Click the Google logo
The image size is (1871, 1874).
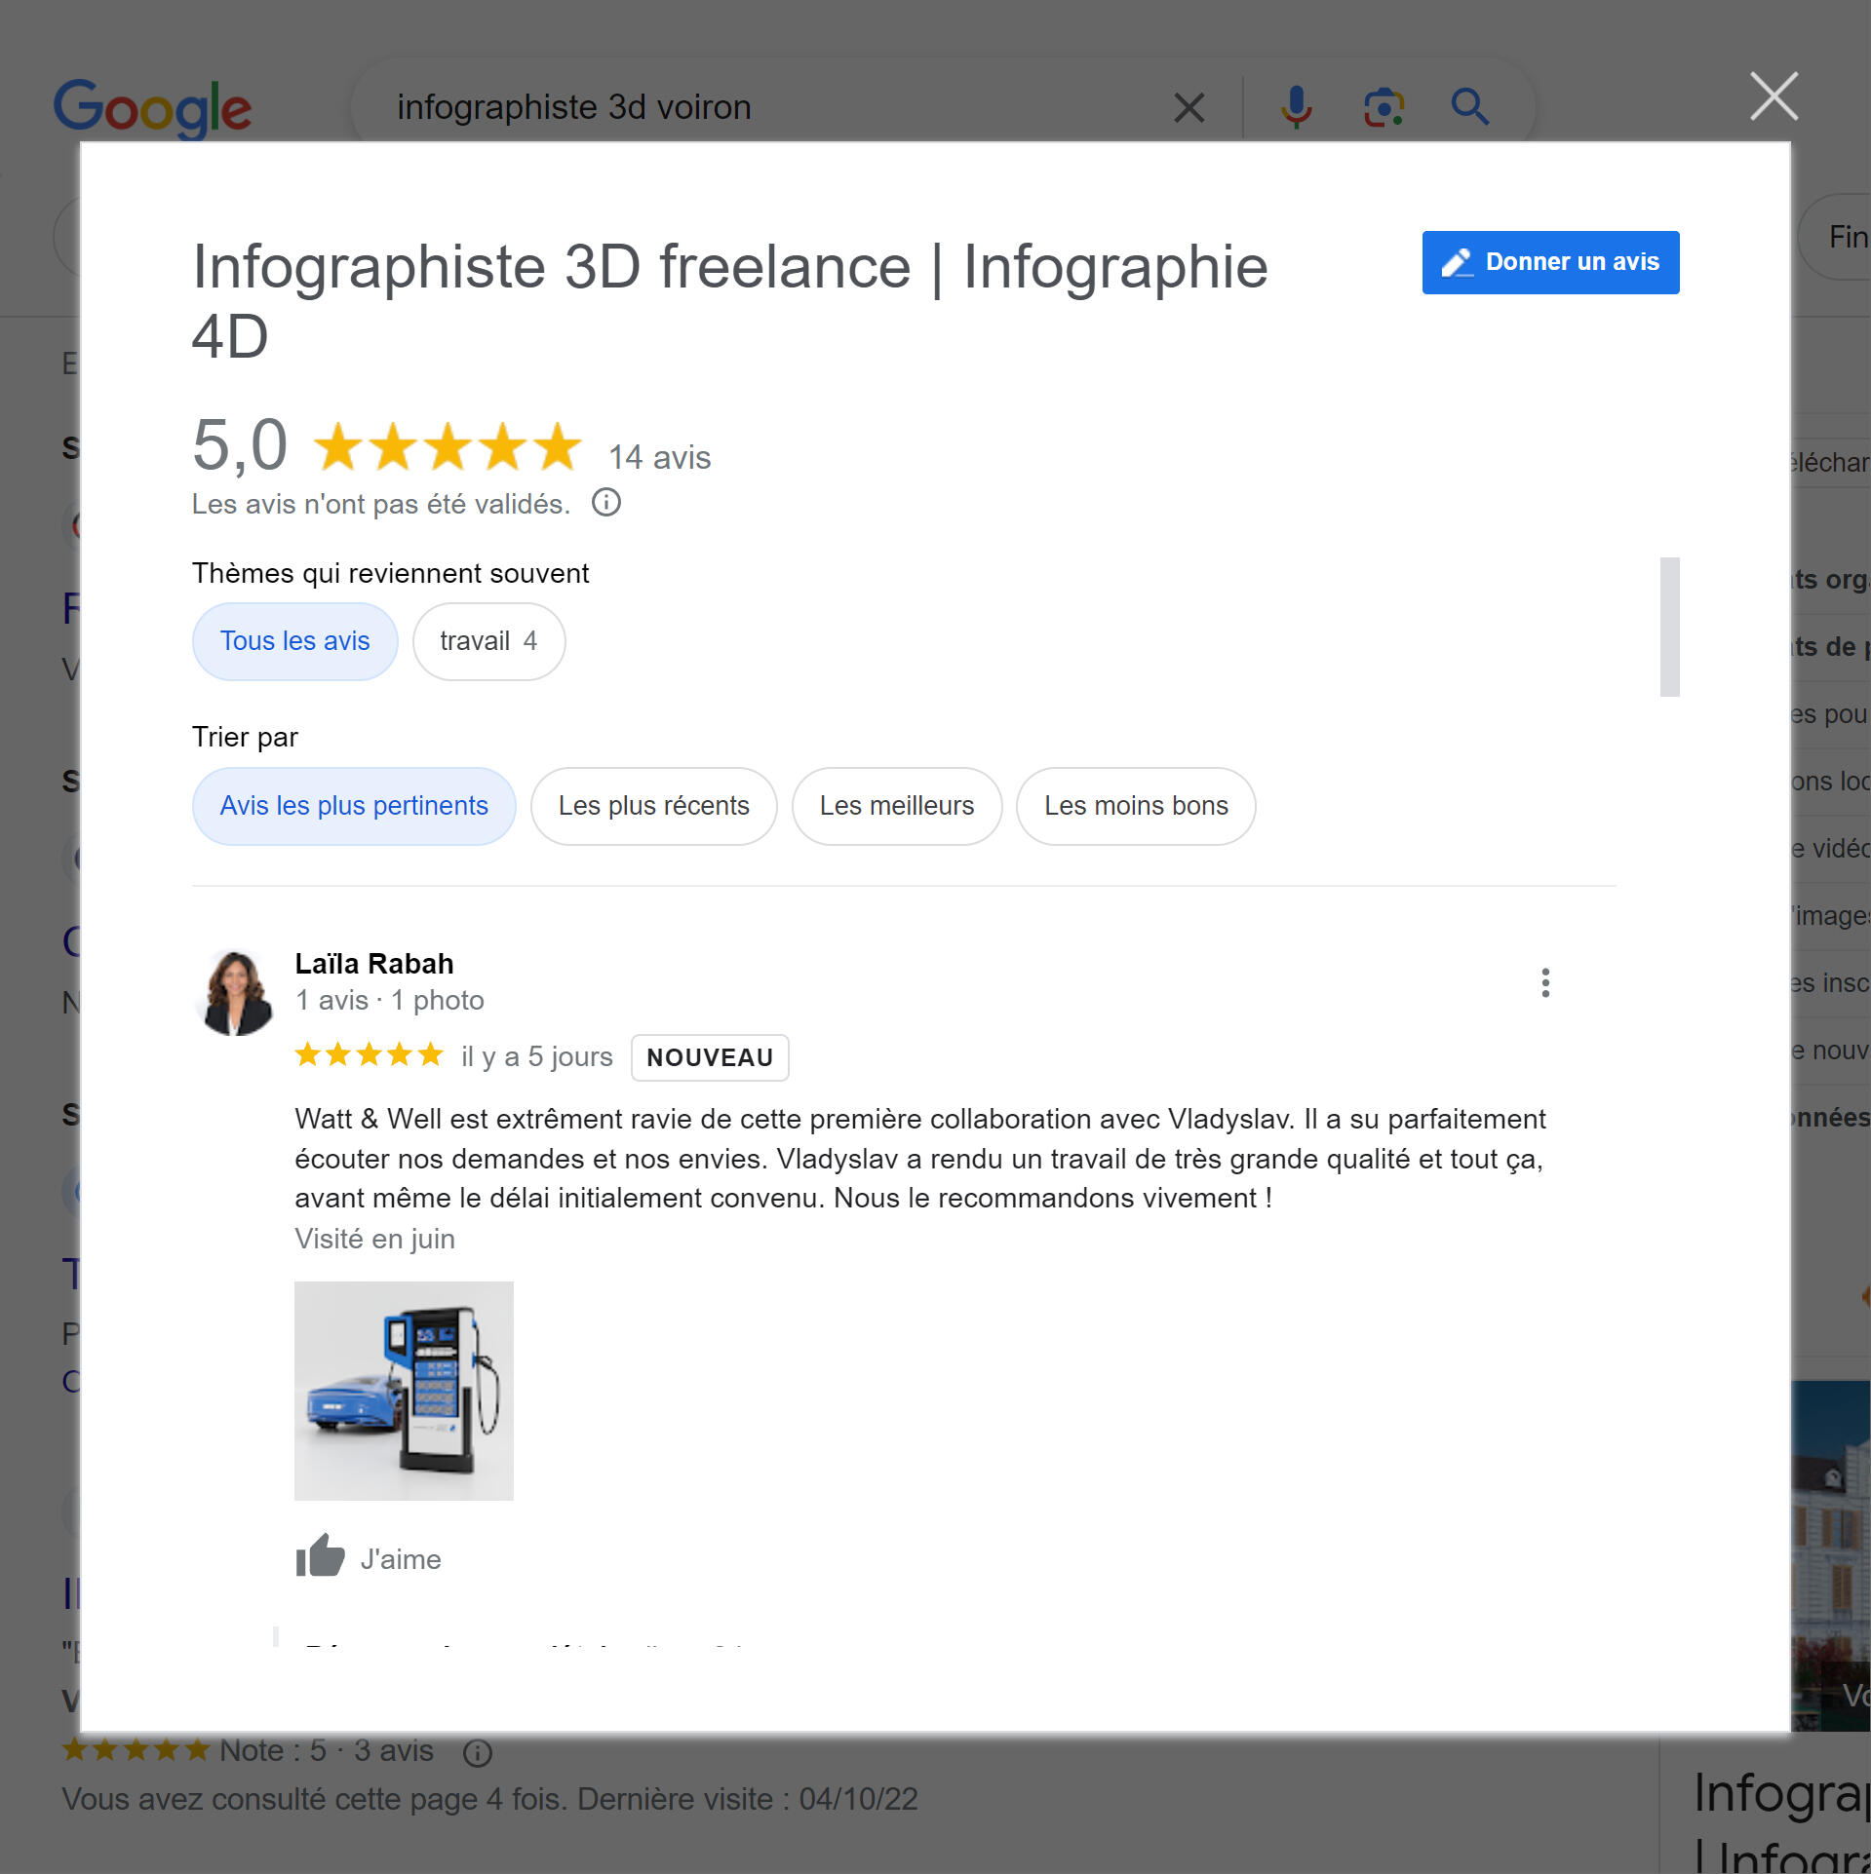[152, 107]
